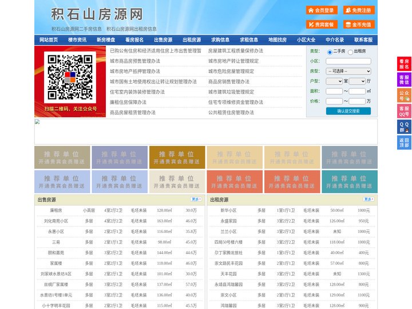The height and width of the screenshot is (309, 412).
Task: Open the 室 room count dropdown
Action: point(334,81)
